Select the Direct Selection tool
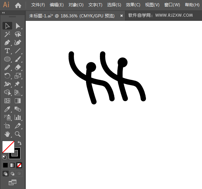The height and width of the screenshot is (189, 202). click(x=18, y=26)
